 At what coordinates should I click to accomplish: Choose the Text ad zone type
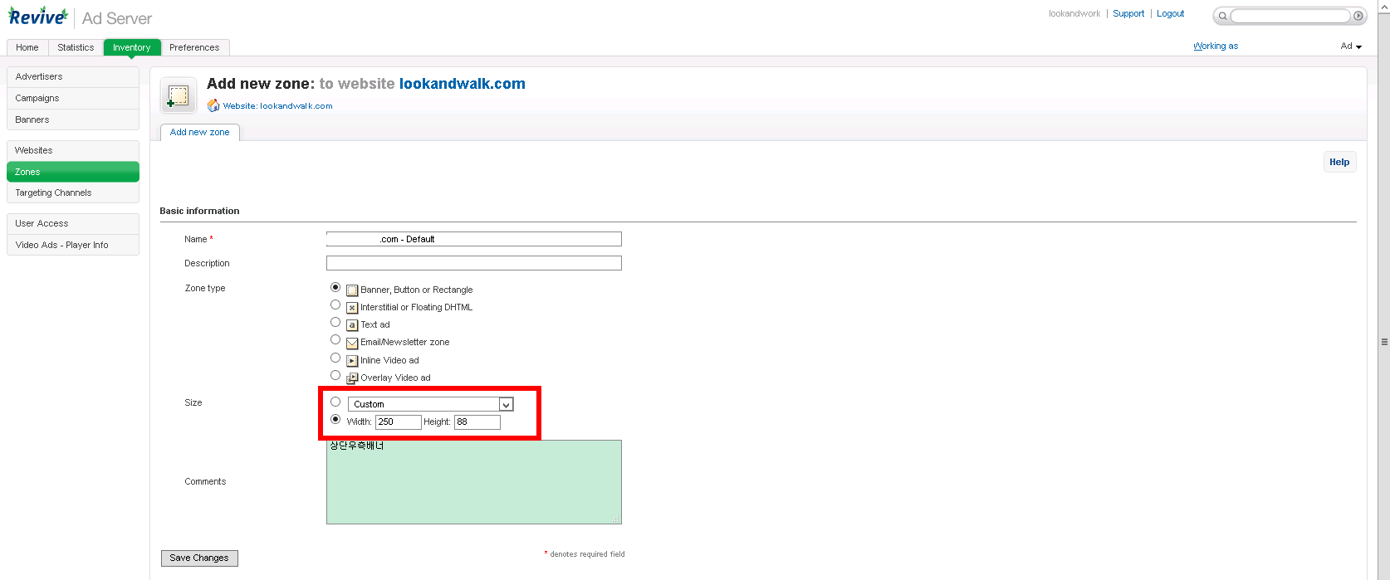click(335, 322)
